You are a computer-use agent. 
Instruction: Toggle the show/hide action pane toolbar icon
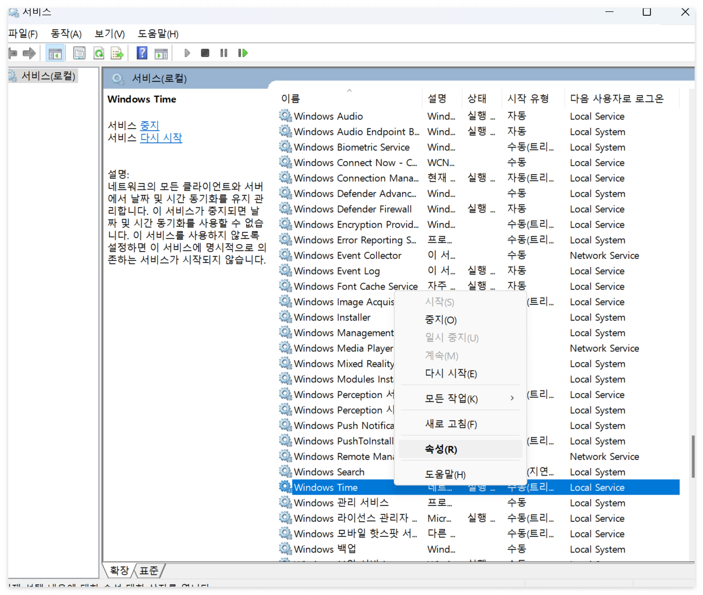click(x=161, y=53)
